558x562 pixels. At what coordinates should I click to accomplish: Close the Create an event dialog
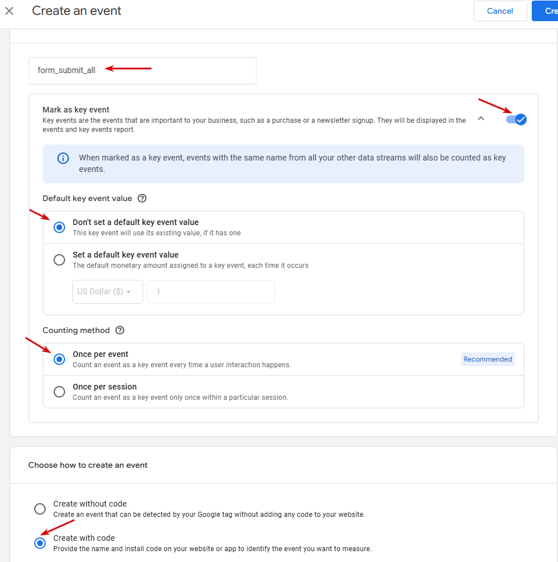(x=9, y=11)
